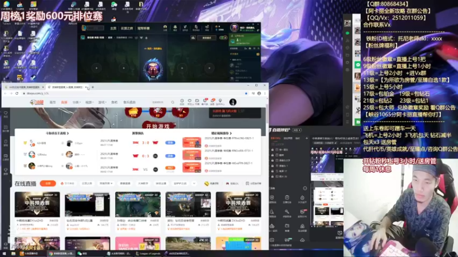Expand Douyu left sidebar arrow
Screen dimensions: 458x257
click(x=10, y=180)
